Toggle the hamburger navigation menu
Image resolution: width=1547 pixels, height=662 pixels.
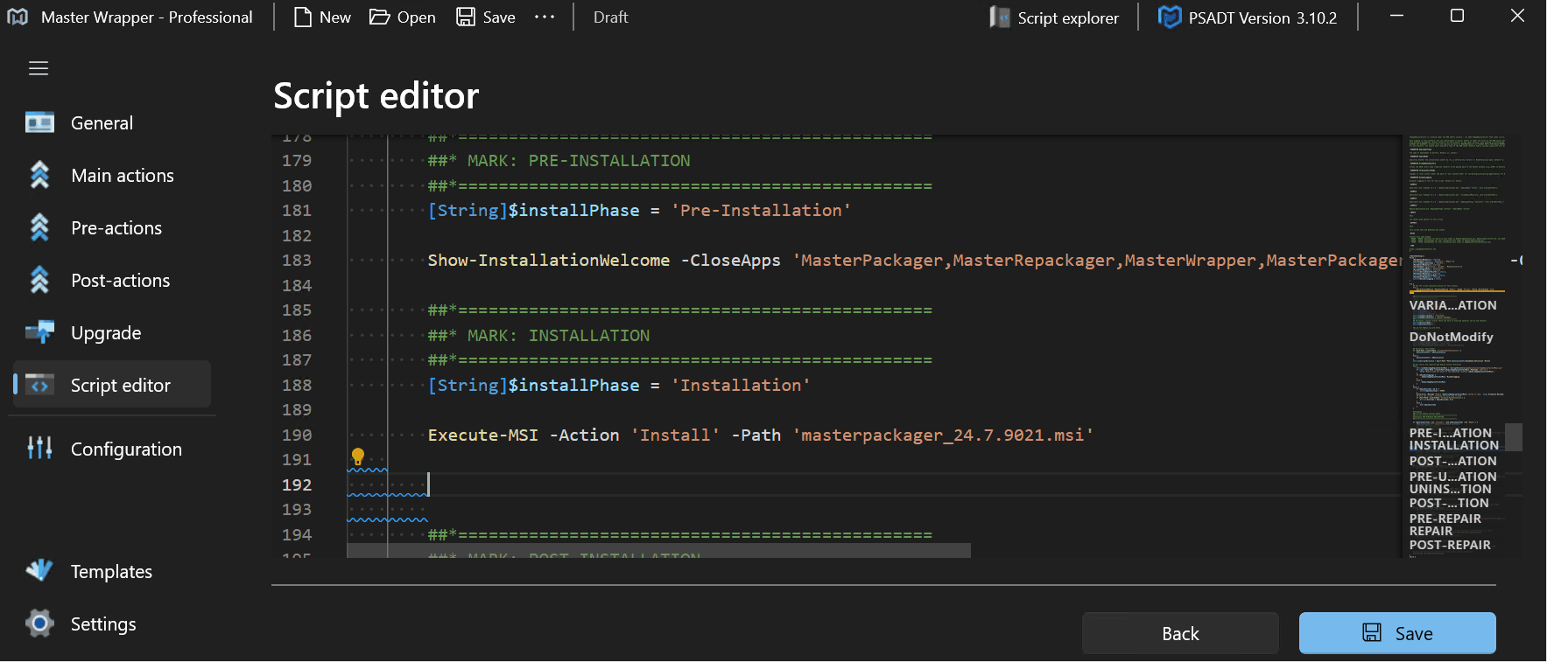[39, 68]
